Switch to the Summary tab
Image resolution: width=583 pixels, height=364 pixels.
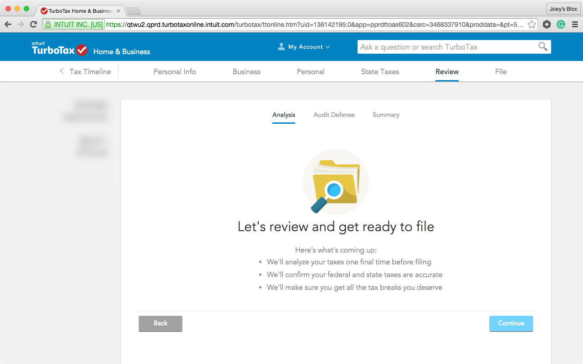pos(386,115)
